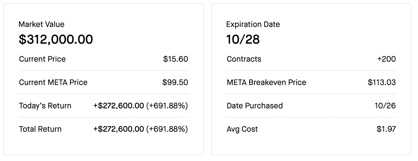The image size is (418, 161).
Task: Click the Total Return label
Action: (x=40, y=129)
